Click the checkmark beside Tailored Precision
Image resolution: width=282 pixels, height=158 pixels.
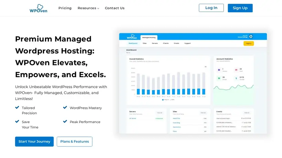(x=17, y=108)
